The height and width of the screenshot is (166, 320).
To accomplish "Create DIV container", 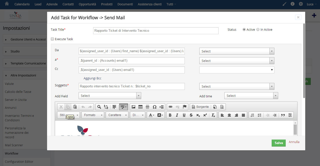I will (290, 115).
